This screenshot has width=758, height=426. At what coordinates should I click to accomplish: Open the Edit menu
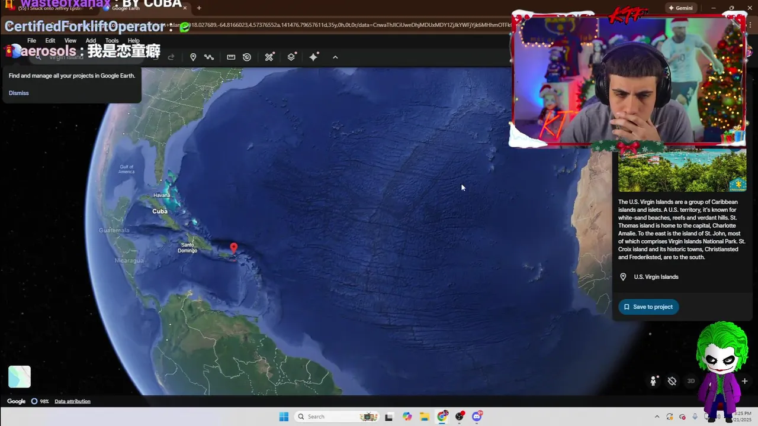coord(50,41)
